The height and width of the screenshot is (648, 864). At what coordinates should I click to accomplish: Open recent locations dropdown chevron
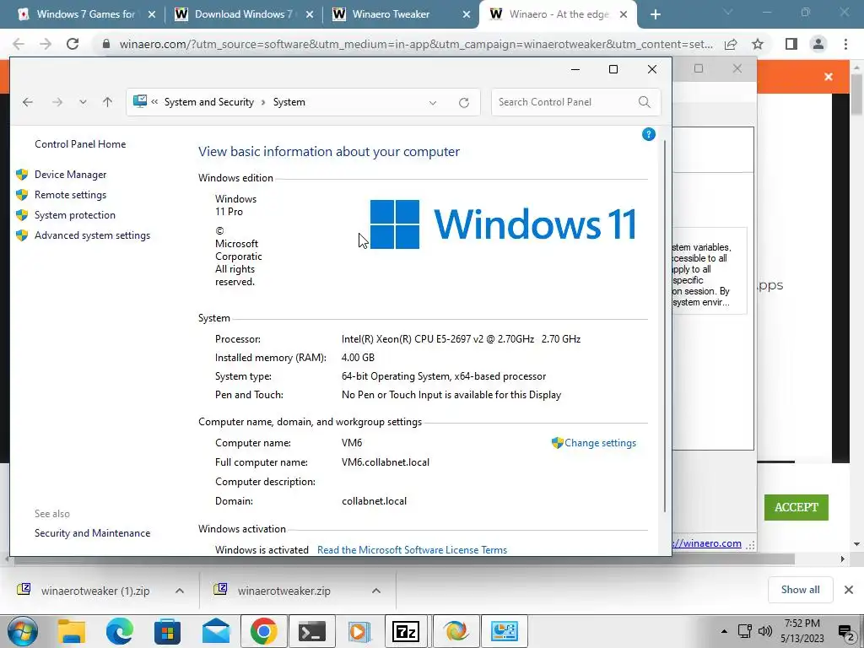tap(83, 102)
